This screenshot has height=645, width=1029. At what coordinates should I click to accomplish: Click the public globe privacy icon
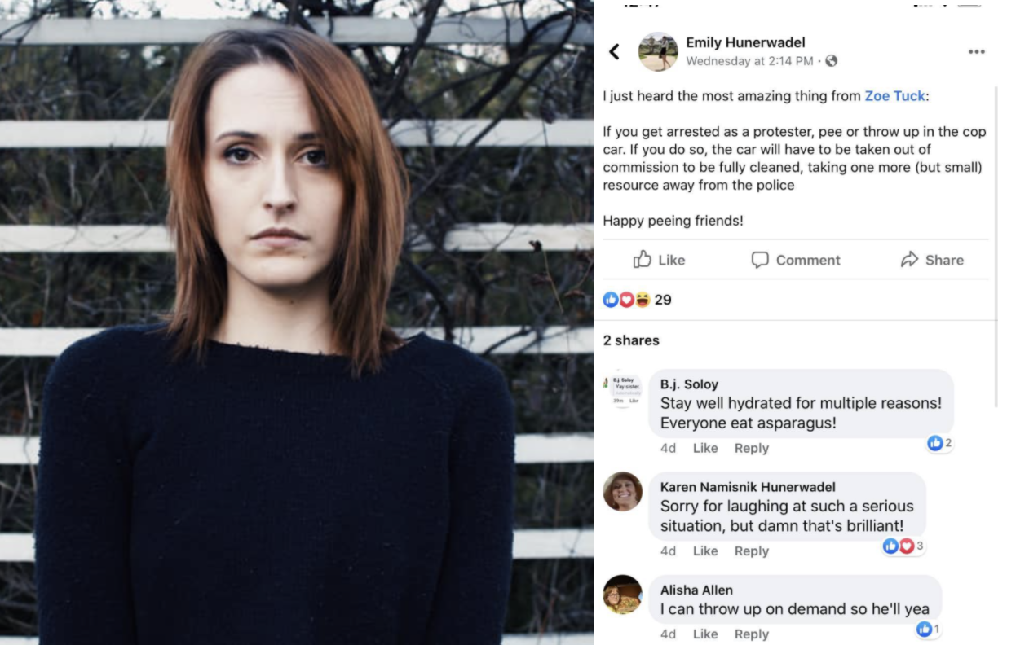click(831, 61)
